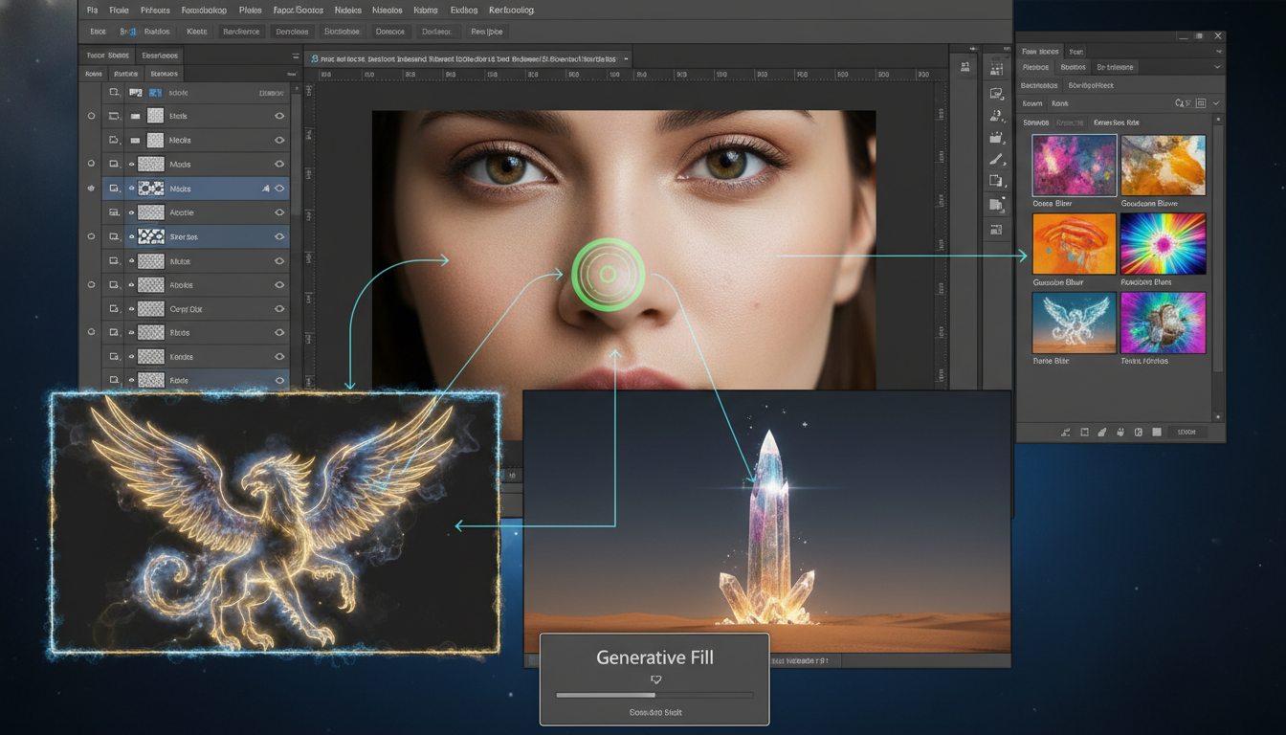
Task: Click the panel menu icon above the layer list
Action: pyautogui.click(x=295, y=56)
